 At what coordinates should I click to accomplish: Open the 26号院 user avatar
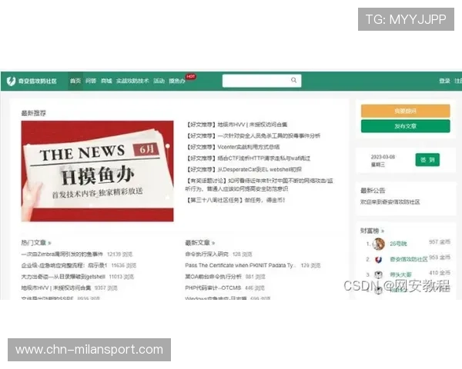pyautogui.click(x=379, y=244)
